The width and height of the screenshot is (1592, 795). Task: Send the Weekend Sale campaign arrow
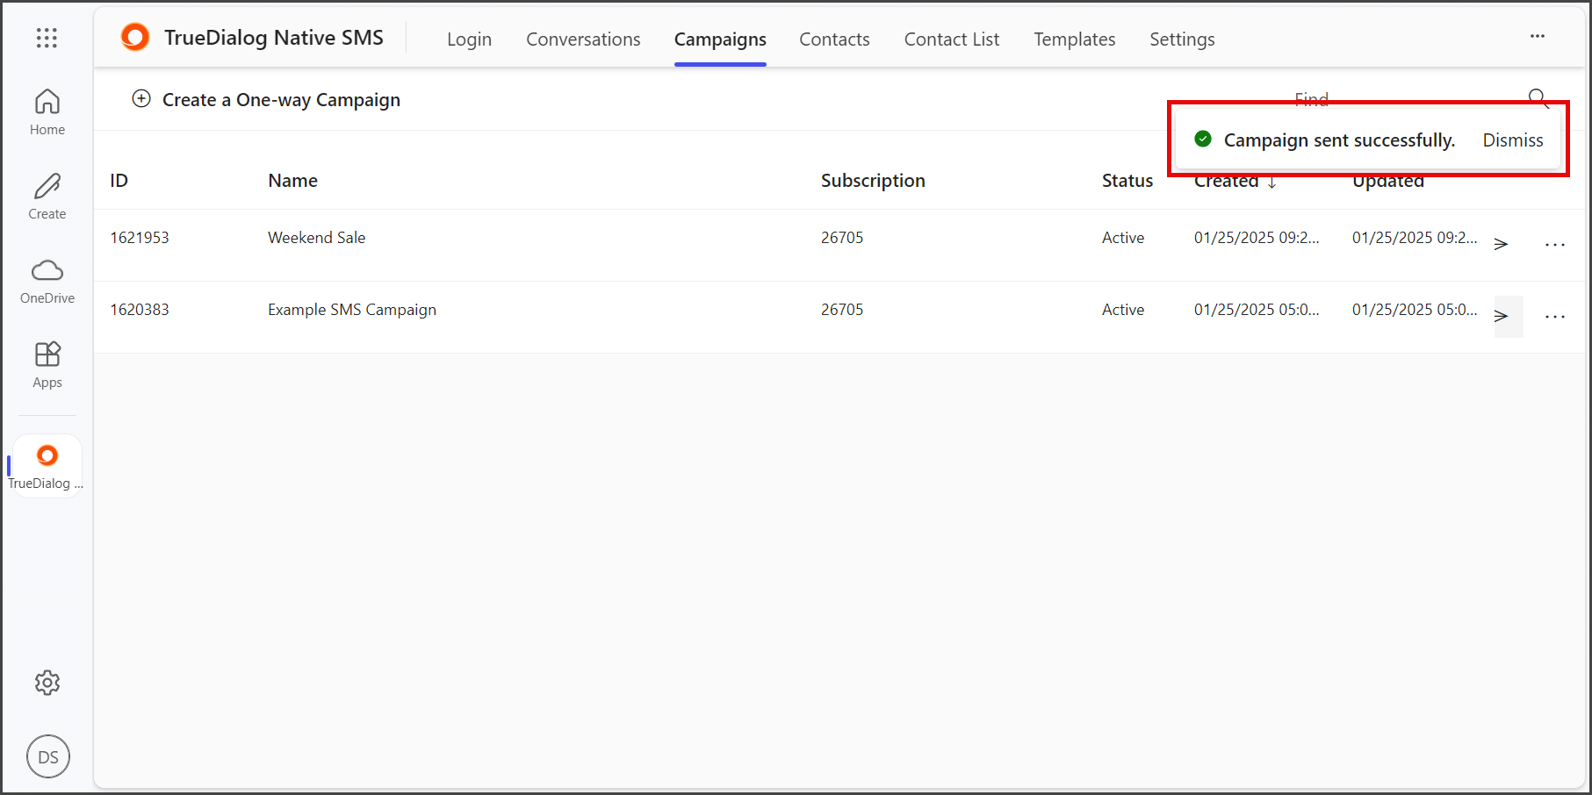[1502, 244]
